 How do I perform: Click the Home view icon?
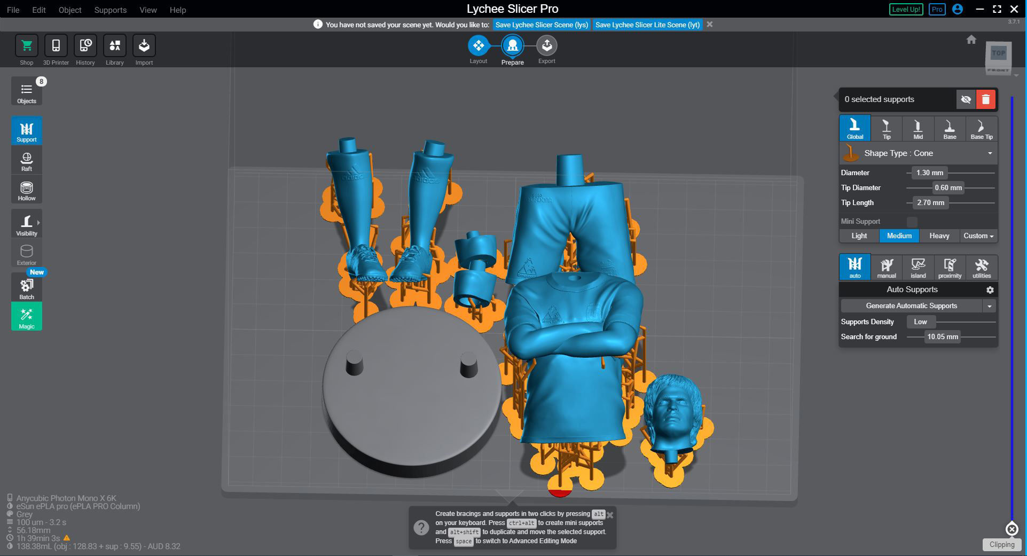click(x=971, y=40)
